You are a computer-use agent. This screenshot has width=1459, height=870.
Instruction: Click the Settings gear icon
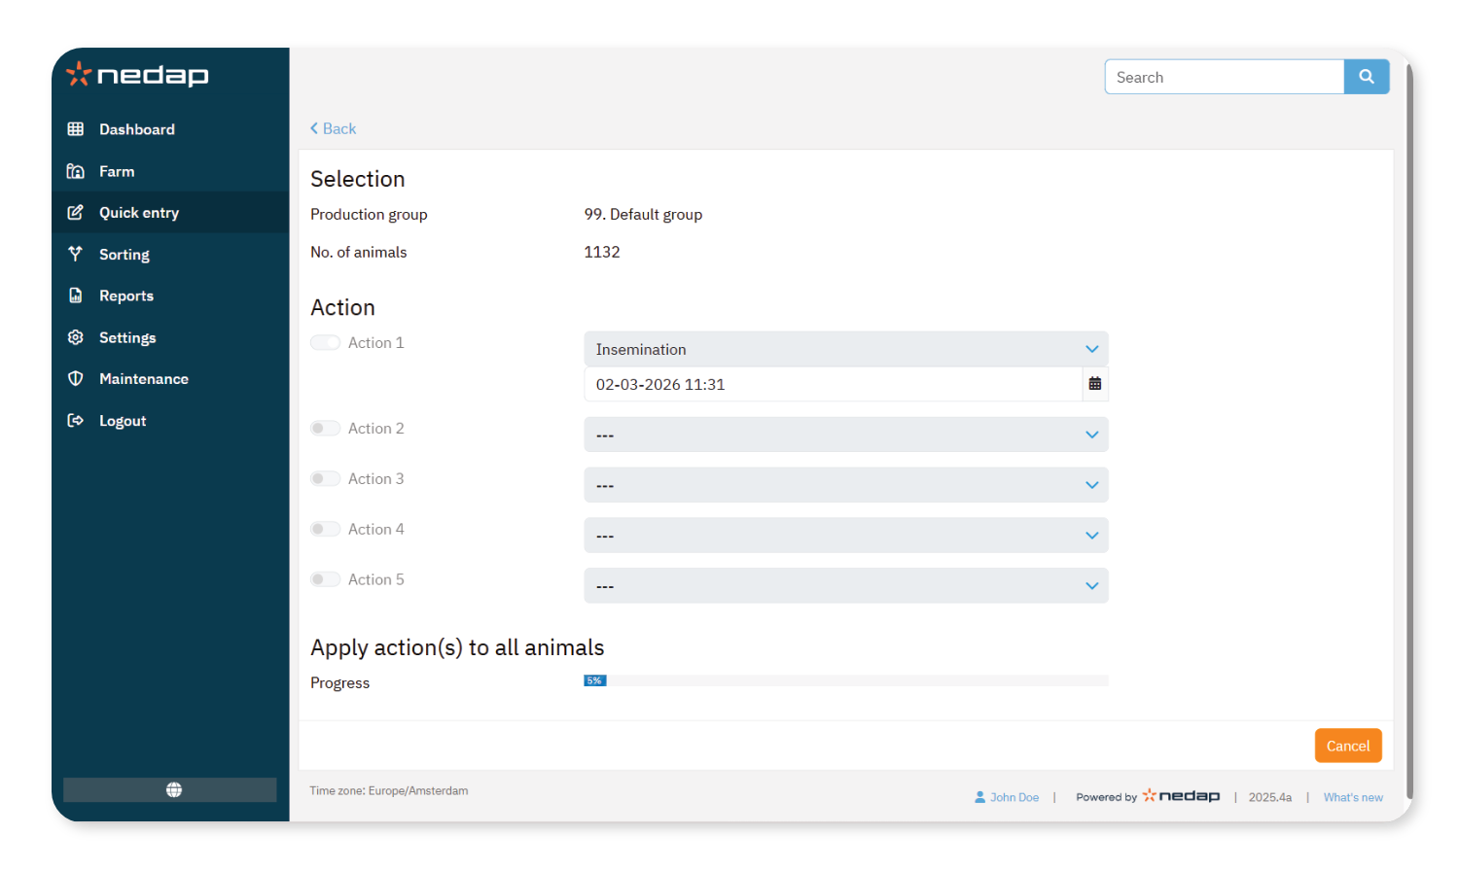[x=75, y=337]
